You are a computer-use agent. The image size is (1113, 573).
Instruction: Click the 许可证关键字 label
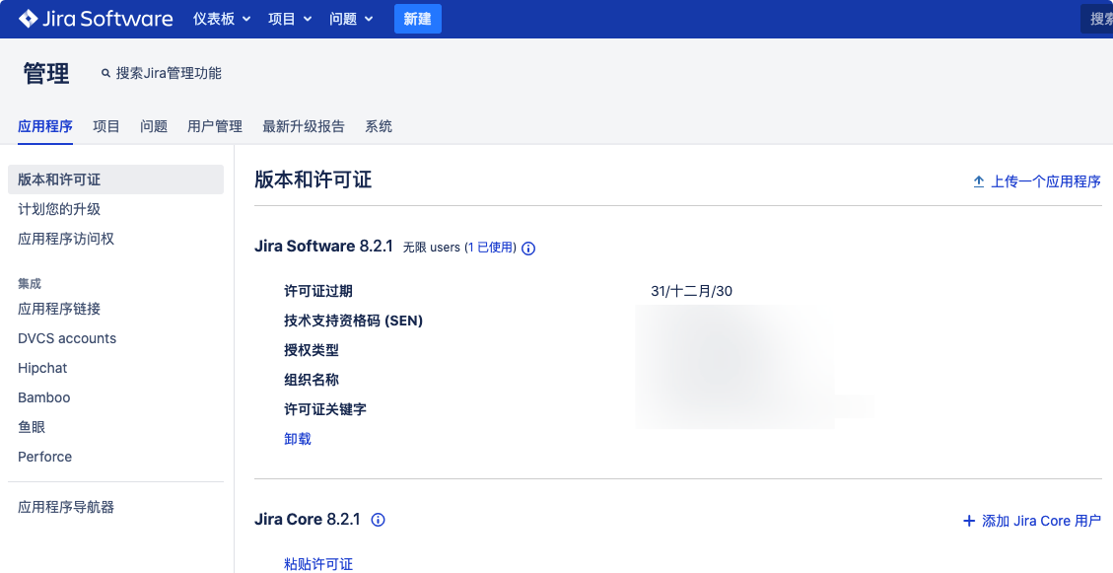pyautogui.click(x=325, y=409)
